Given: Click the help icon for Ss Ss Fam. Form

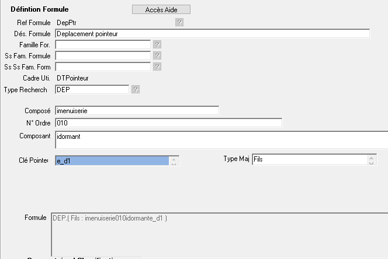Looking at the screenshot, I should 157,66.
